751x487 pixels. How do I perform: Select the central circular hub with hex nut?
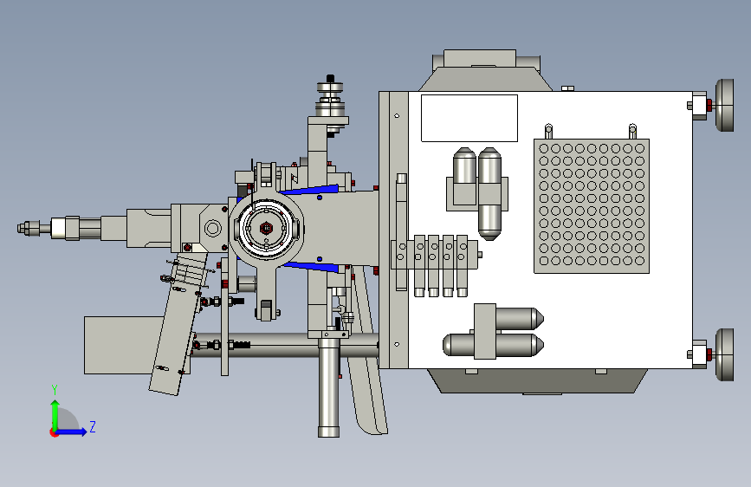click(266, 228)
